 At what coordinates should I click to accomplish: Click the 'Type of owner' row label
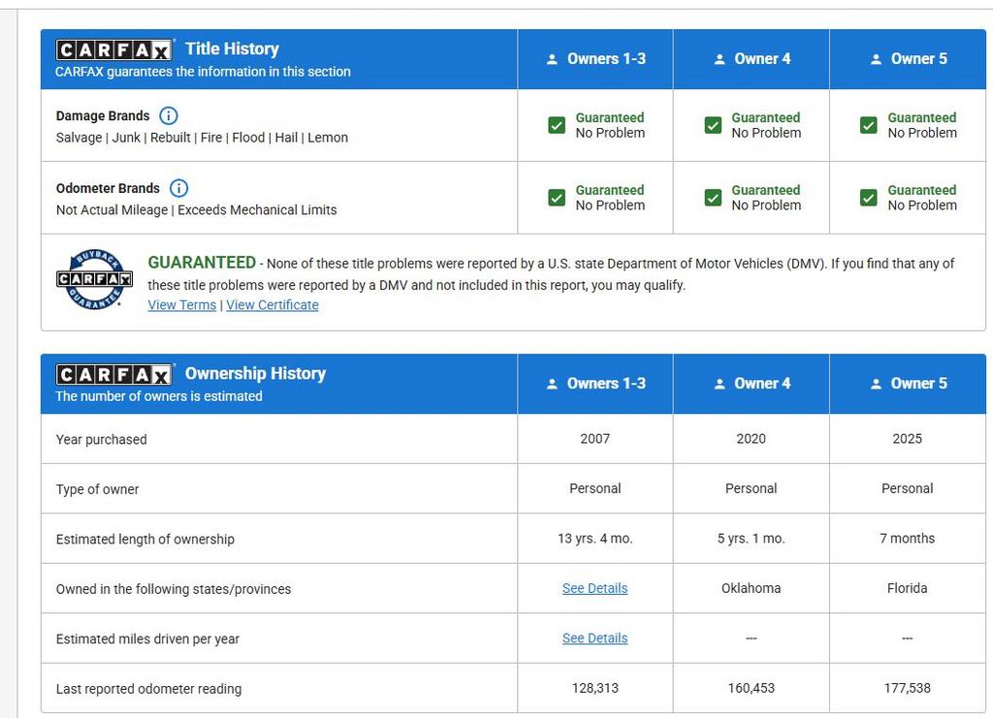pos(97,489)
